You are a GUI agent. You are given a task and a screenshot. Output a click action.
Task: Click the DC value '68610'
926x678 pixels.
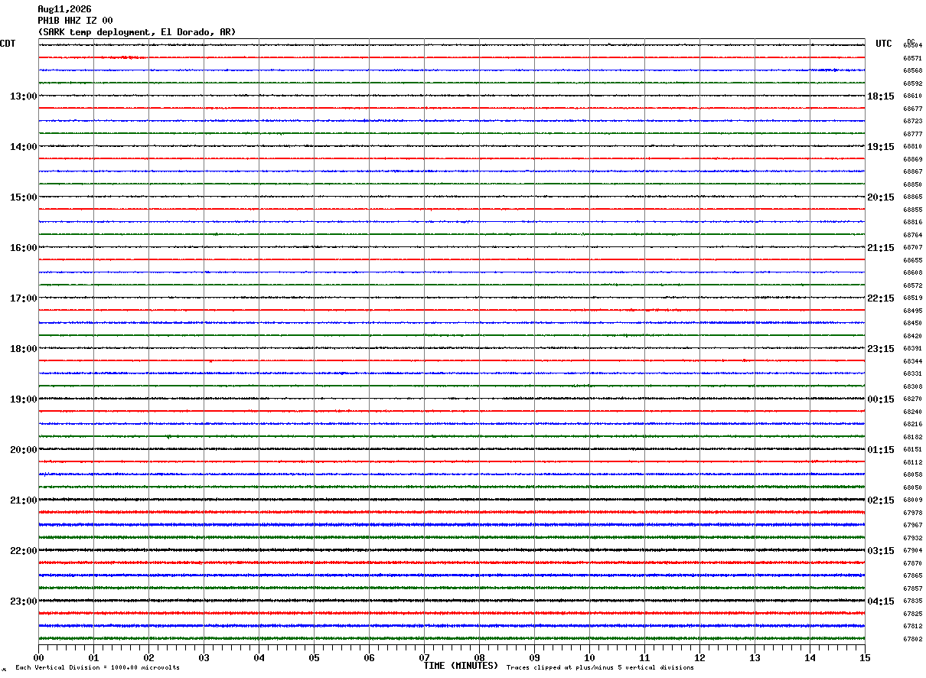point(913,96)
